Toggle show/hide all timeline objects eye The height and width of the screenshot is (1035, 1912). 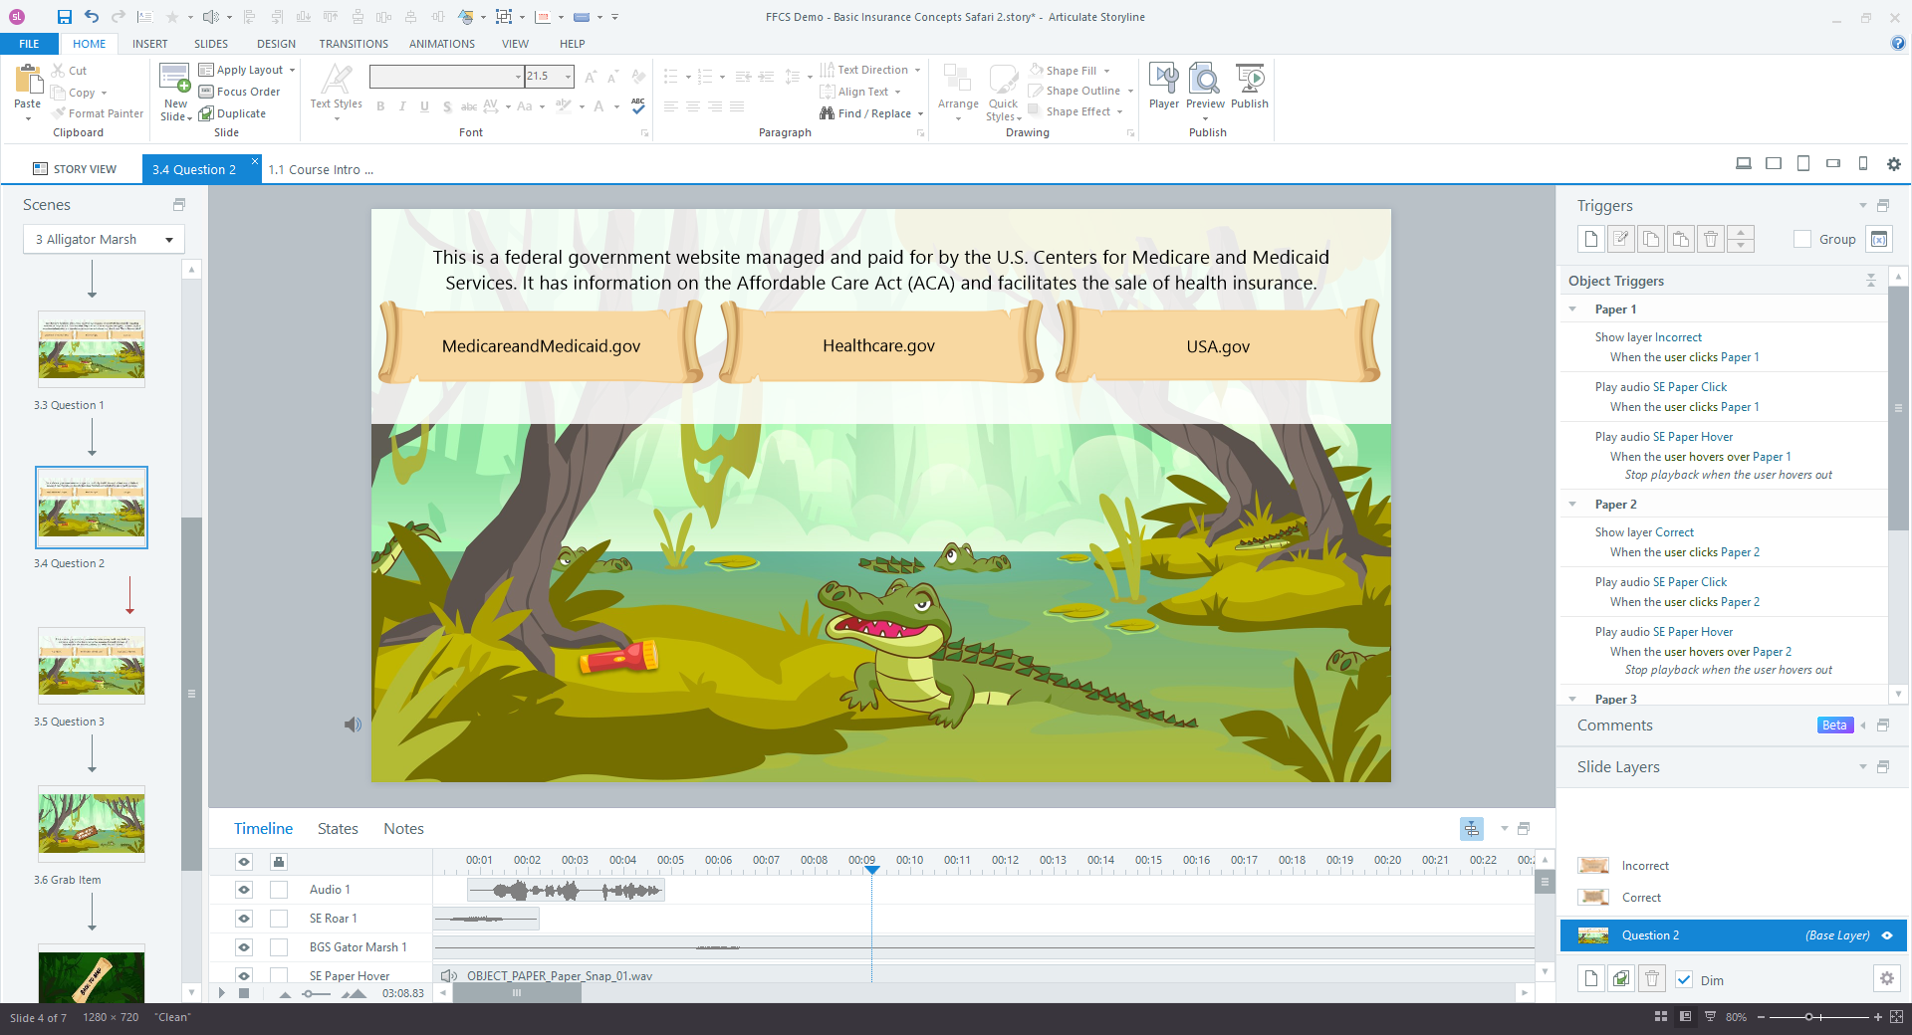click(x=244, y=862)
